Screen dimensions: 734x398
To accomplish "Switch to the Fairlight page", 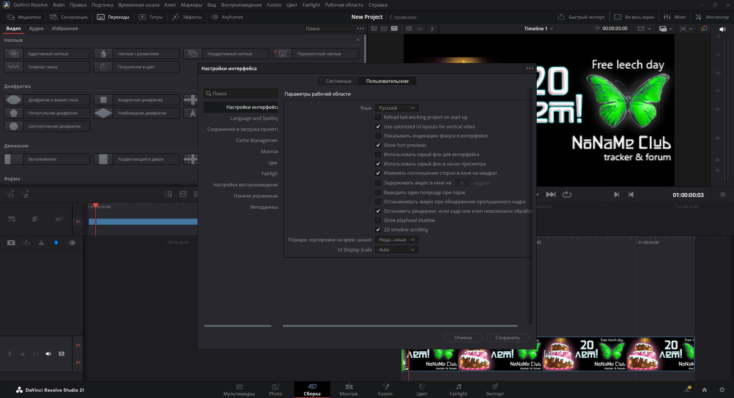I will tap(458, 390).
